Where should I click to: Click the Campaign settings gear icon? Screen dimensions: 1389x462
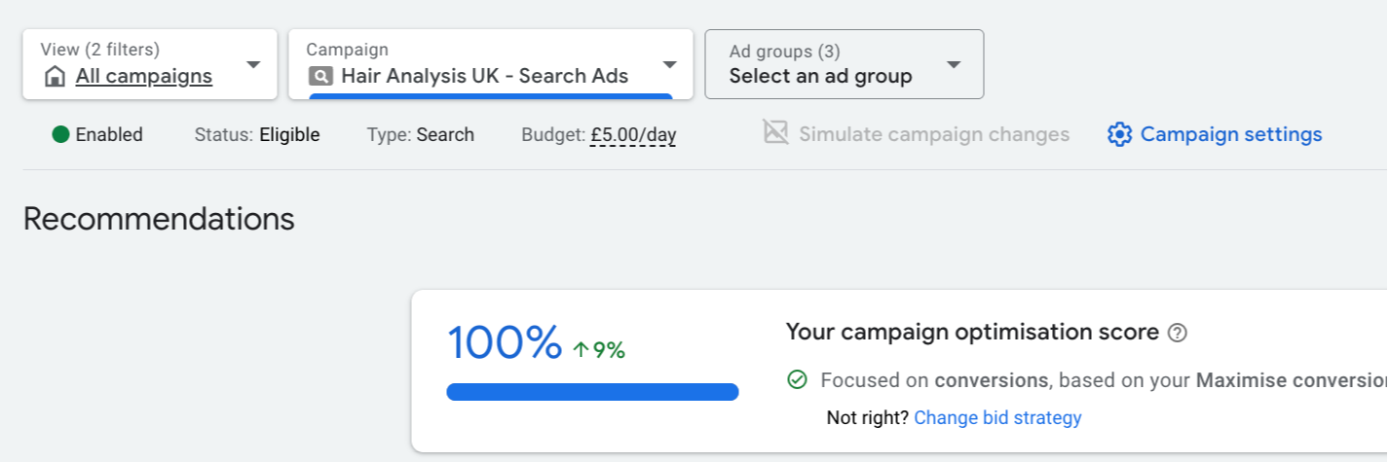point(1120,134)
